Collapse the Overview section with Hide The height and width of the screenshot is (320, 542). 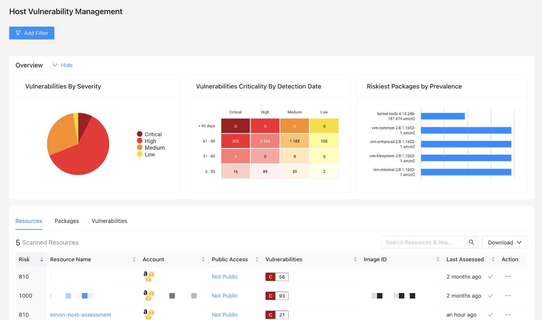pyautogui.click(x=63, y=65)
